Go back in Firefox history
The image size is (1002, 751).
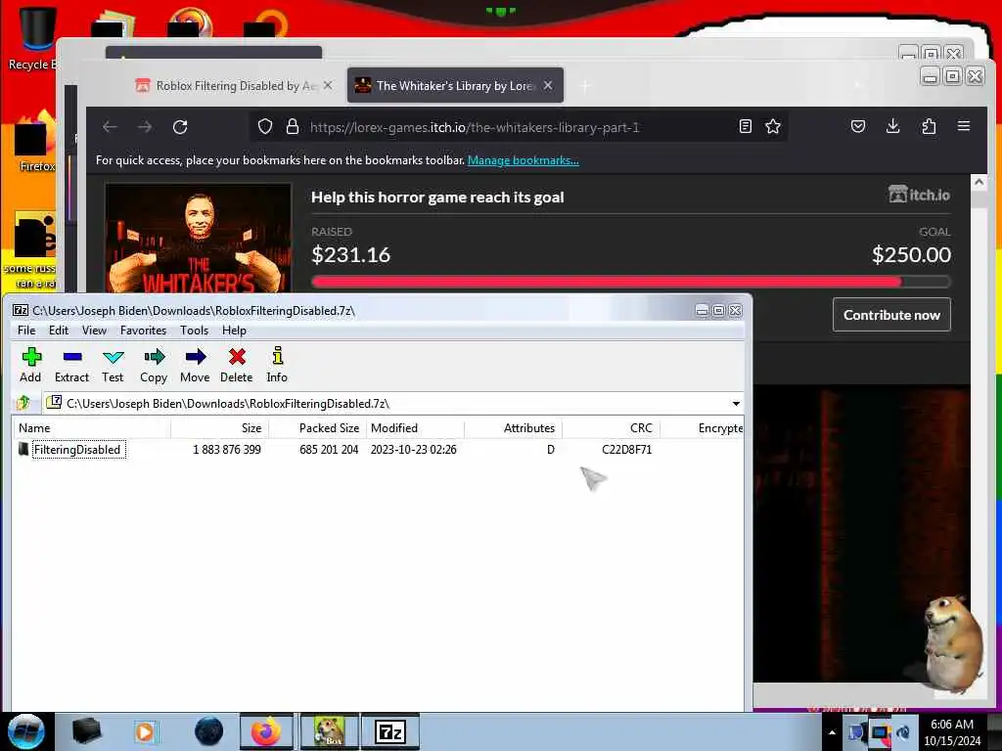pos(110,127)
